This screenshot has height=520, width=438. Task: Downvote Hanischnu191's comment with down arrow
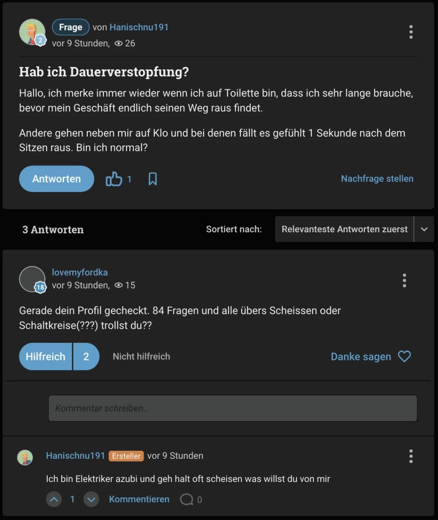tap(91, 499)
